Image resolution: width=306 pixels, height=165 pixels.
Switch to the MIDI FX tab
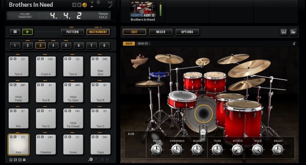point(143,43)
